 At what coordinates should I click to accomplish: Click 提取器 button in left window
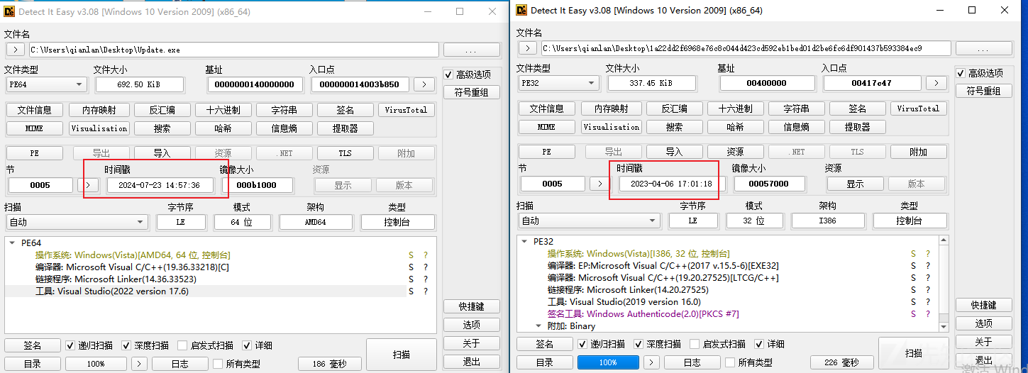coord(346,128)
